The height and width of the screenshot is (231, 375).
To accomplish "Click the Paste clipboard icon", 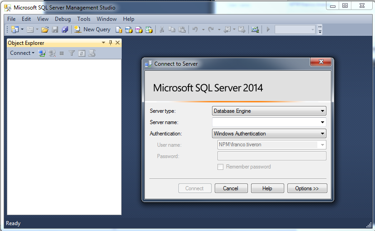I will tap(182, 29).
